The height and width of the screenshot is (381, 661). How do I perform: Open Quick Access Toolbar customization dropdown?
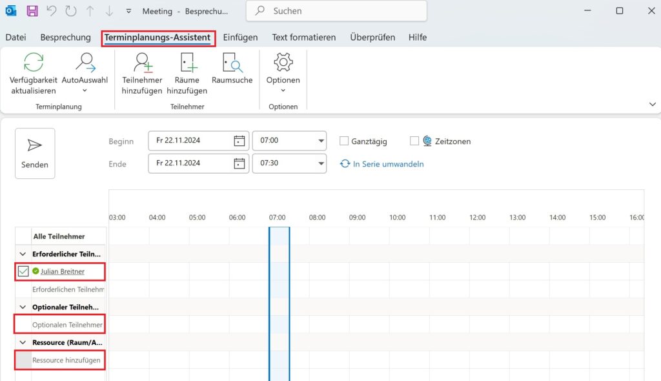(128, 12)
